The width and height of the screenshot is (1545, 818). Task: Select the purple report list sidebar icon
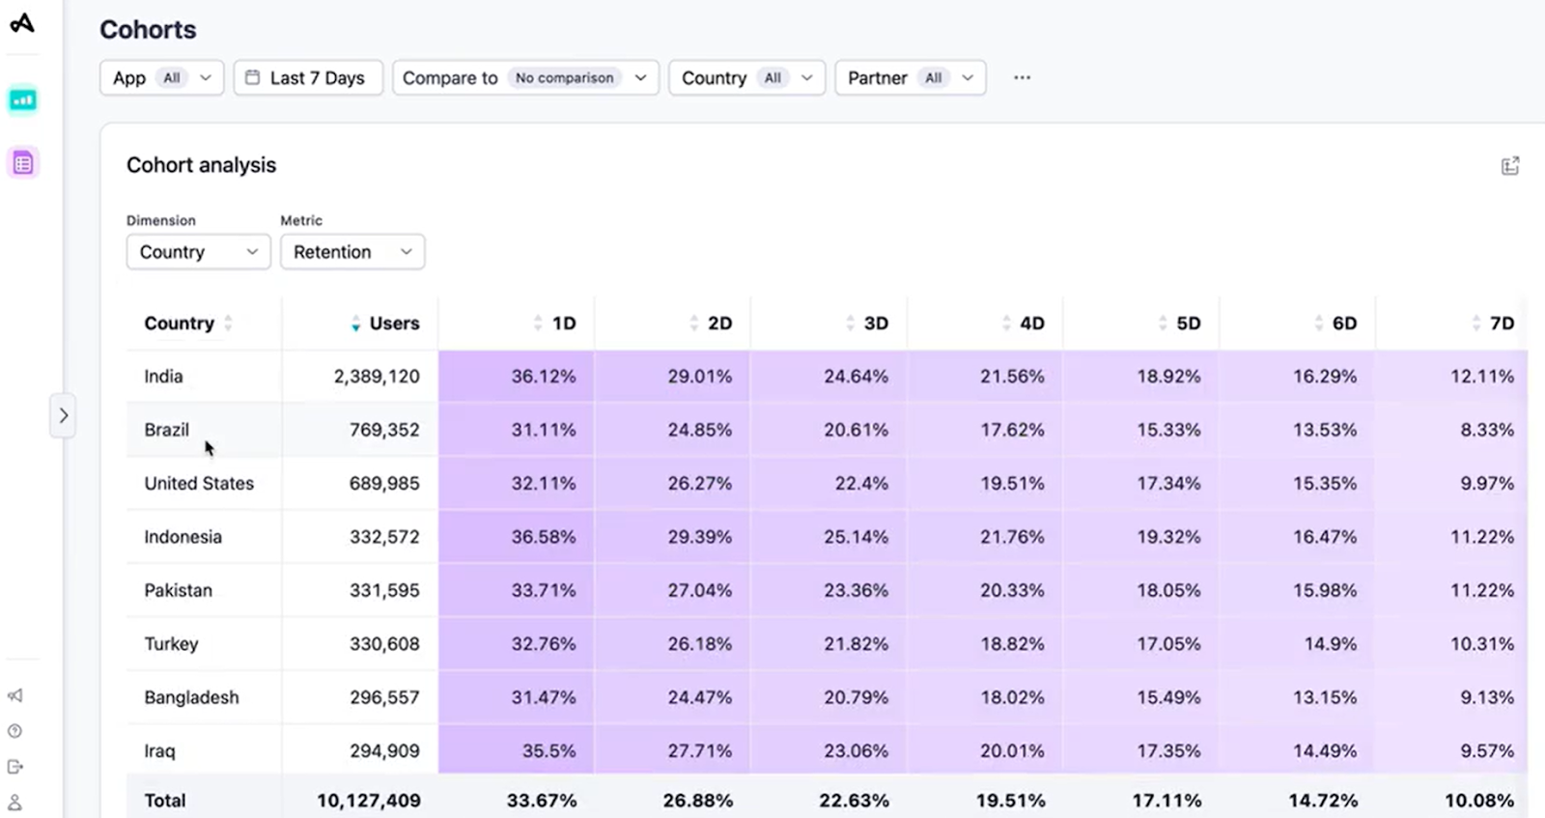23,163
